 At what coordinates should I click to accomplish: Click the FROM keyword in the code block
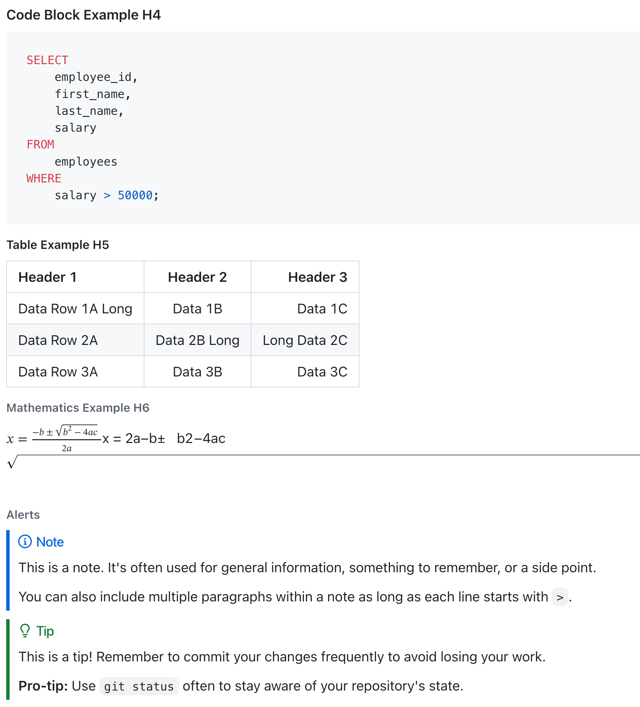(x=40, y=144)
